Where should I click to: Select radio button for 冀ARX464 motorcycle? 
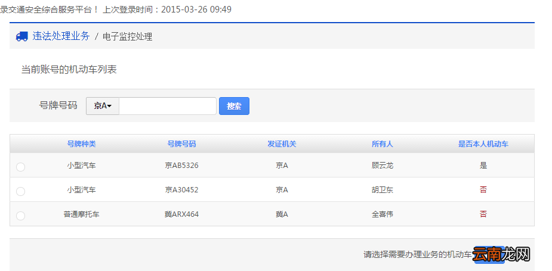tap(20, 216)
